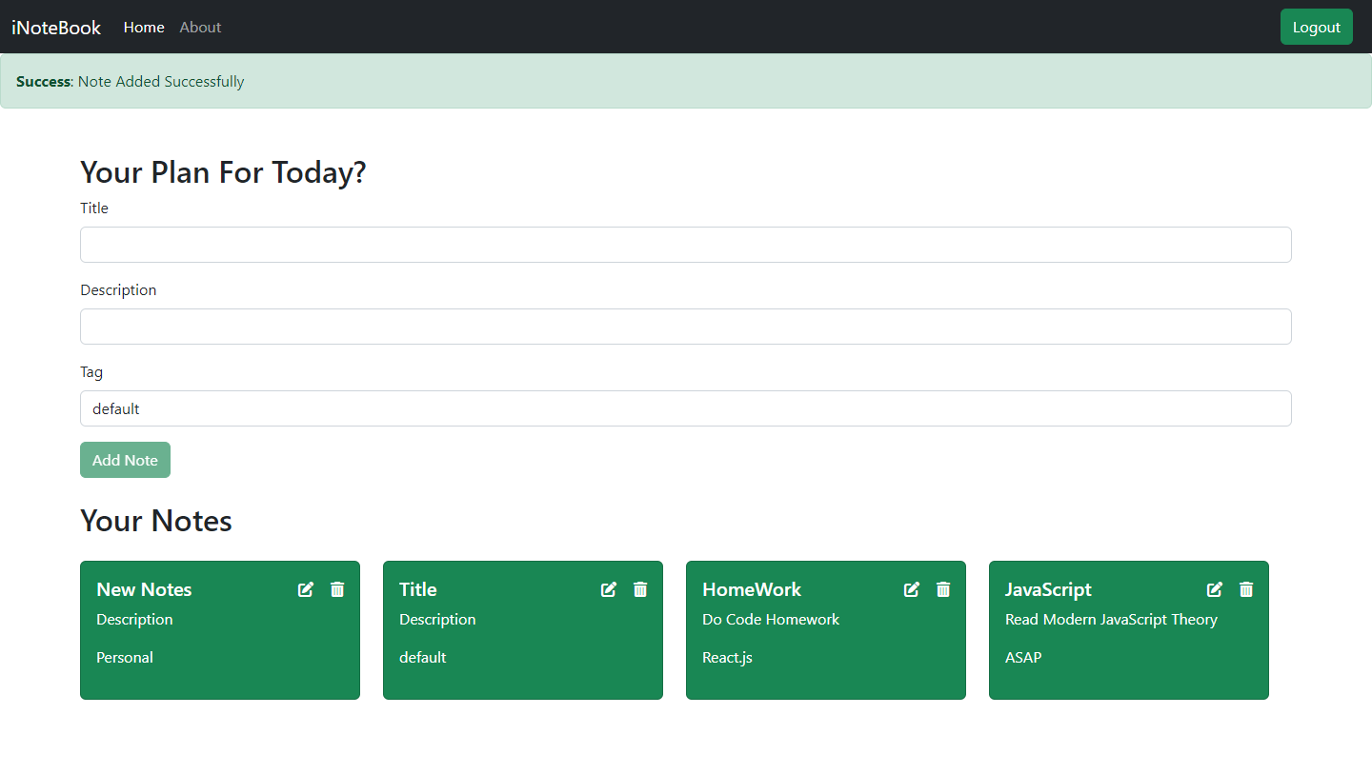Click into the Description input field
The width and height of the screenshot is (1372, 774).
(685, 327)
